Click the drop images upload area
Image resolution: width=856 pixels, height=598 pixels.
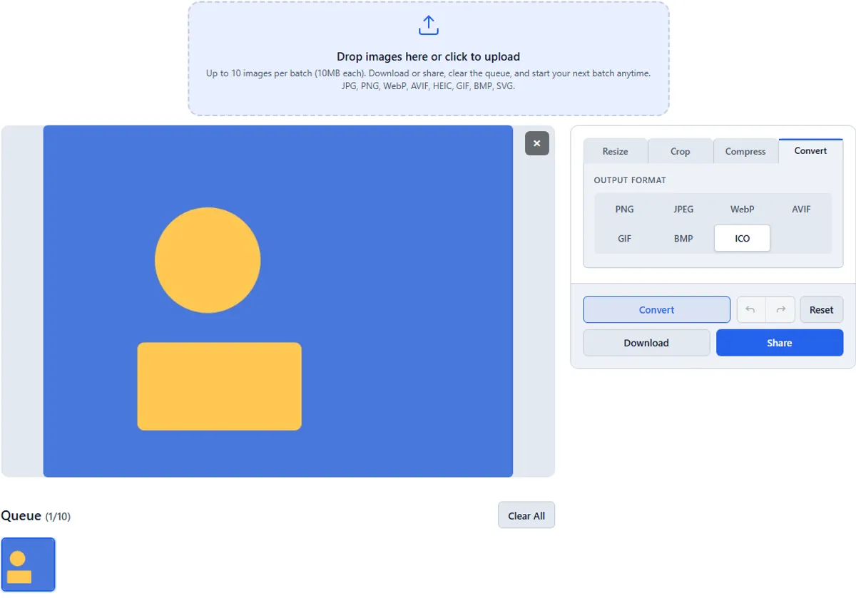click(429, 58)
